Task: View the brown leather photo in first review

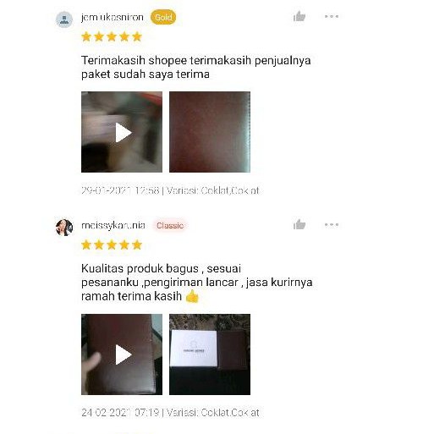Action: 210,132
